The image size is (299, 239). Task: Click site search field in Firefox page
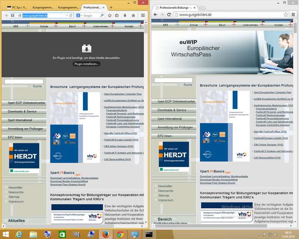(24, 81)
